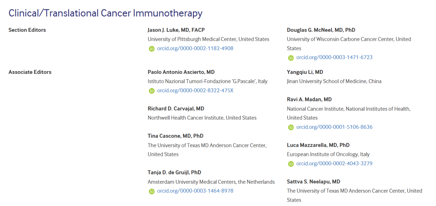
Task: Click ORCID icon under Ravi A. Madan
Action: pos(291,128)
